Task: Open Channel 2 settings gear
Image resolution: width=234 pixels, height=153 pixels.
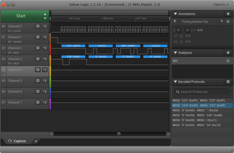Action: (38, 48)
